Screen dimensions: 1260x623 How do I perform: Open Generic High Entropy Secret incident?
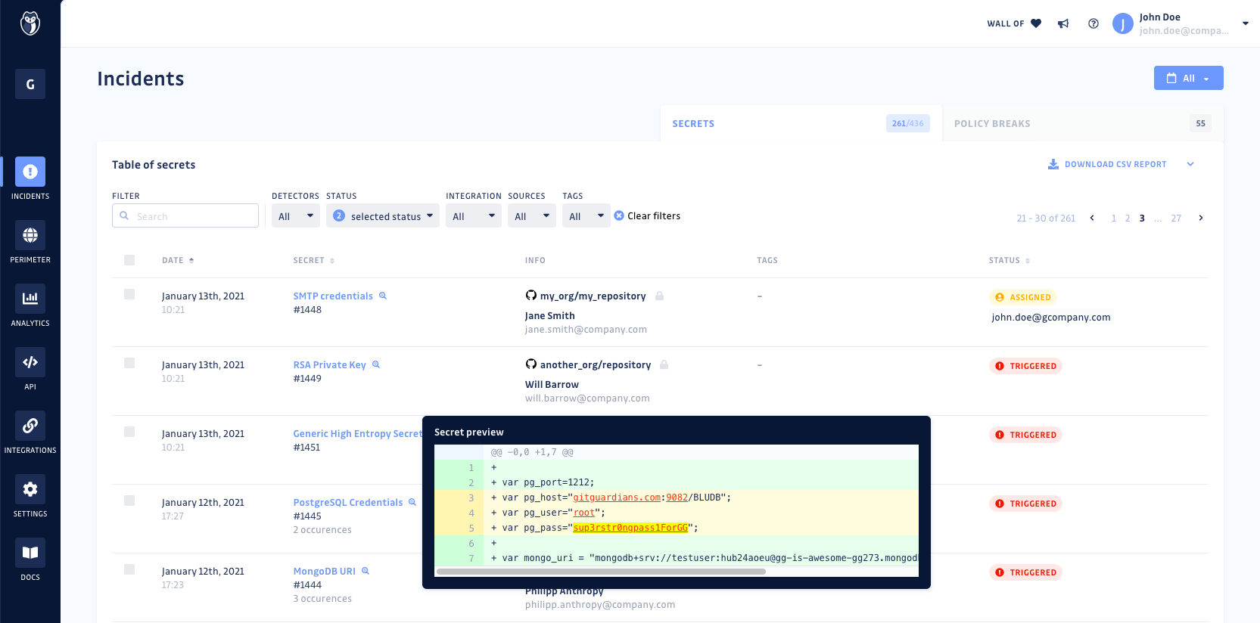click(357, 433)
